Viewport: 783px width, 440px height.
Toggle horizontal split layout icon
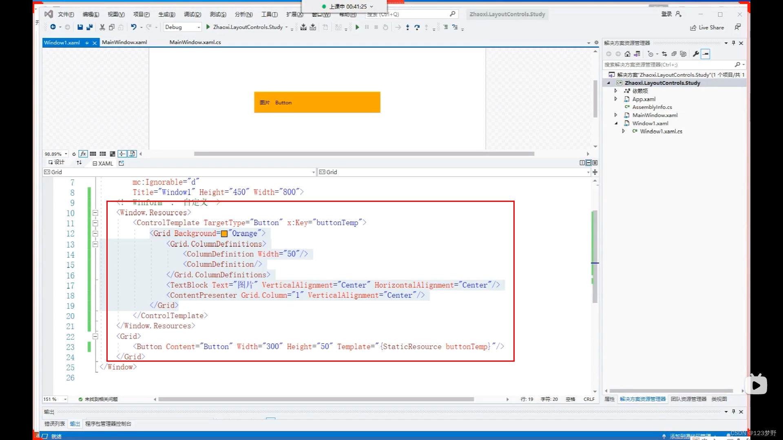(x=588, y=163)
